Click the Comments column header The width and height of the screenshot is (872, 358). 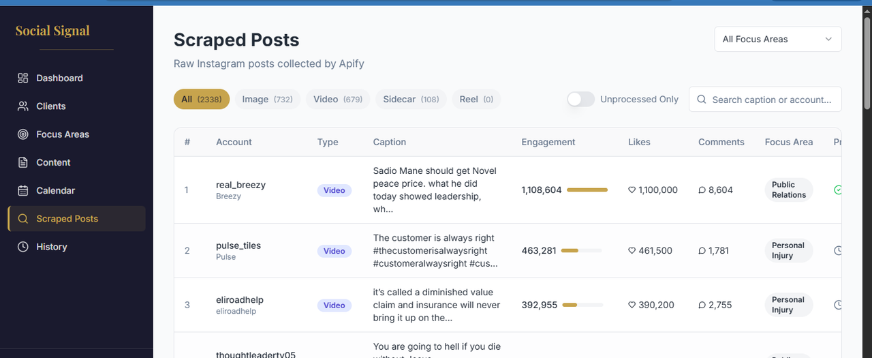(x=721, y=143)
